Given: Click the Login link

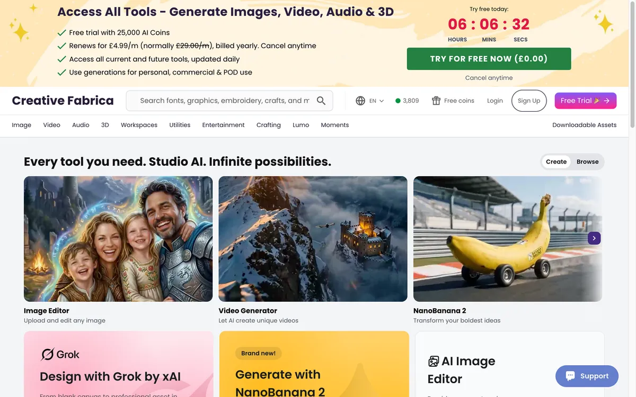Looking at the screenshot, I should pos(495,101).
